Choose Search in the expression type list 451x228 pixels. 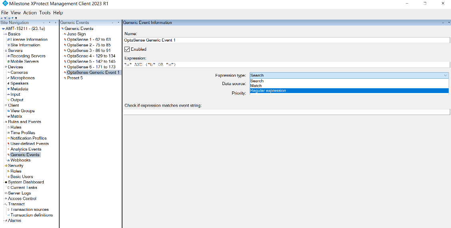point(349,81)
